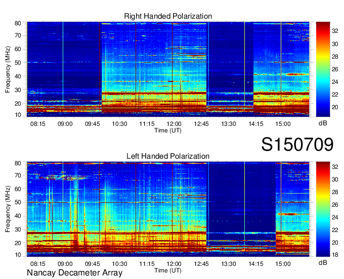344x279 pixels.
Task: Click the 40 MHz tick on left-handed plot
Action: pyautogui.click(x=18, y=216)
